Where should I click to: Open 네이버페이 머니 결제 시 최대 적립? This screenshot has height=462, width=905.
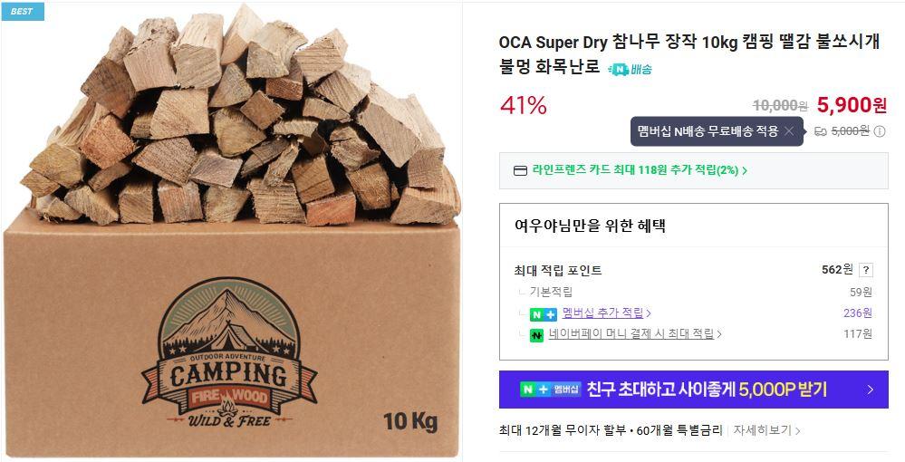pos(634,334)
